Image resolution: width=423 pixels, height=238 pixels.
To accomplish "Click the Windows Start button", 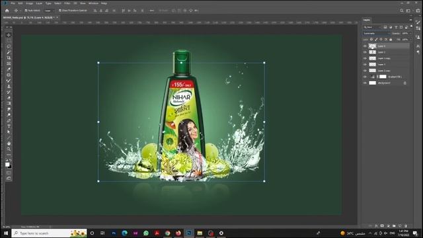I will (x=6, y=233).
